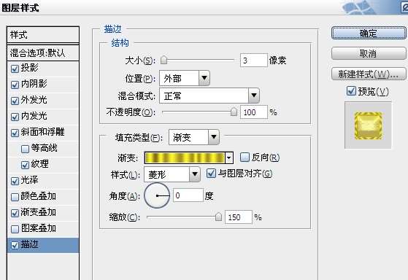Image resolution: width=408 pixels, height=280 pixels.
Task: Click the 缩放 scale slider handle
Action: [218, 217]
